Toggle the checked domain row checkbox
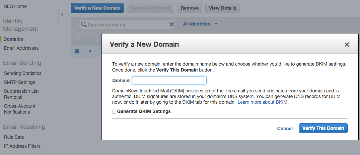Image resolution: width=360 pixels, height=155 pixels. (77, 51)
